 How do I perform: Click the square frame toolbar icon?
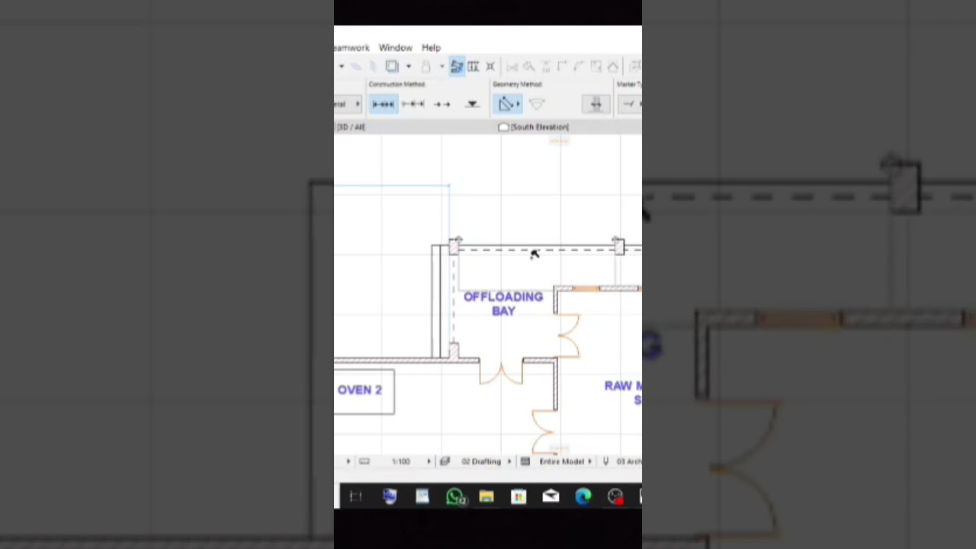(392, 66)
